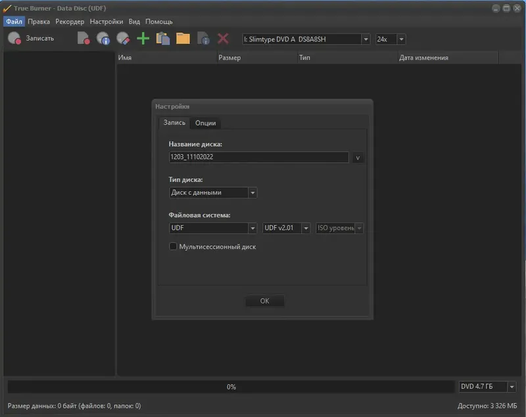Click the Записать burn disc icon
Image resolution: width=526 pixels, height=417 pixels.
(14, 38)
